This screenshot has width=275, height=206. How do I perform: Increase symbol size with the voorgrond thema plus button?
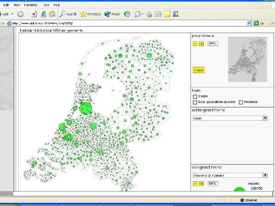click(201, 183)
